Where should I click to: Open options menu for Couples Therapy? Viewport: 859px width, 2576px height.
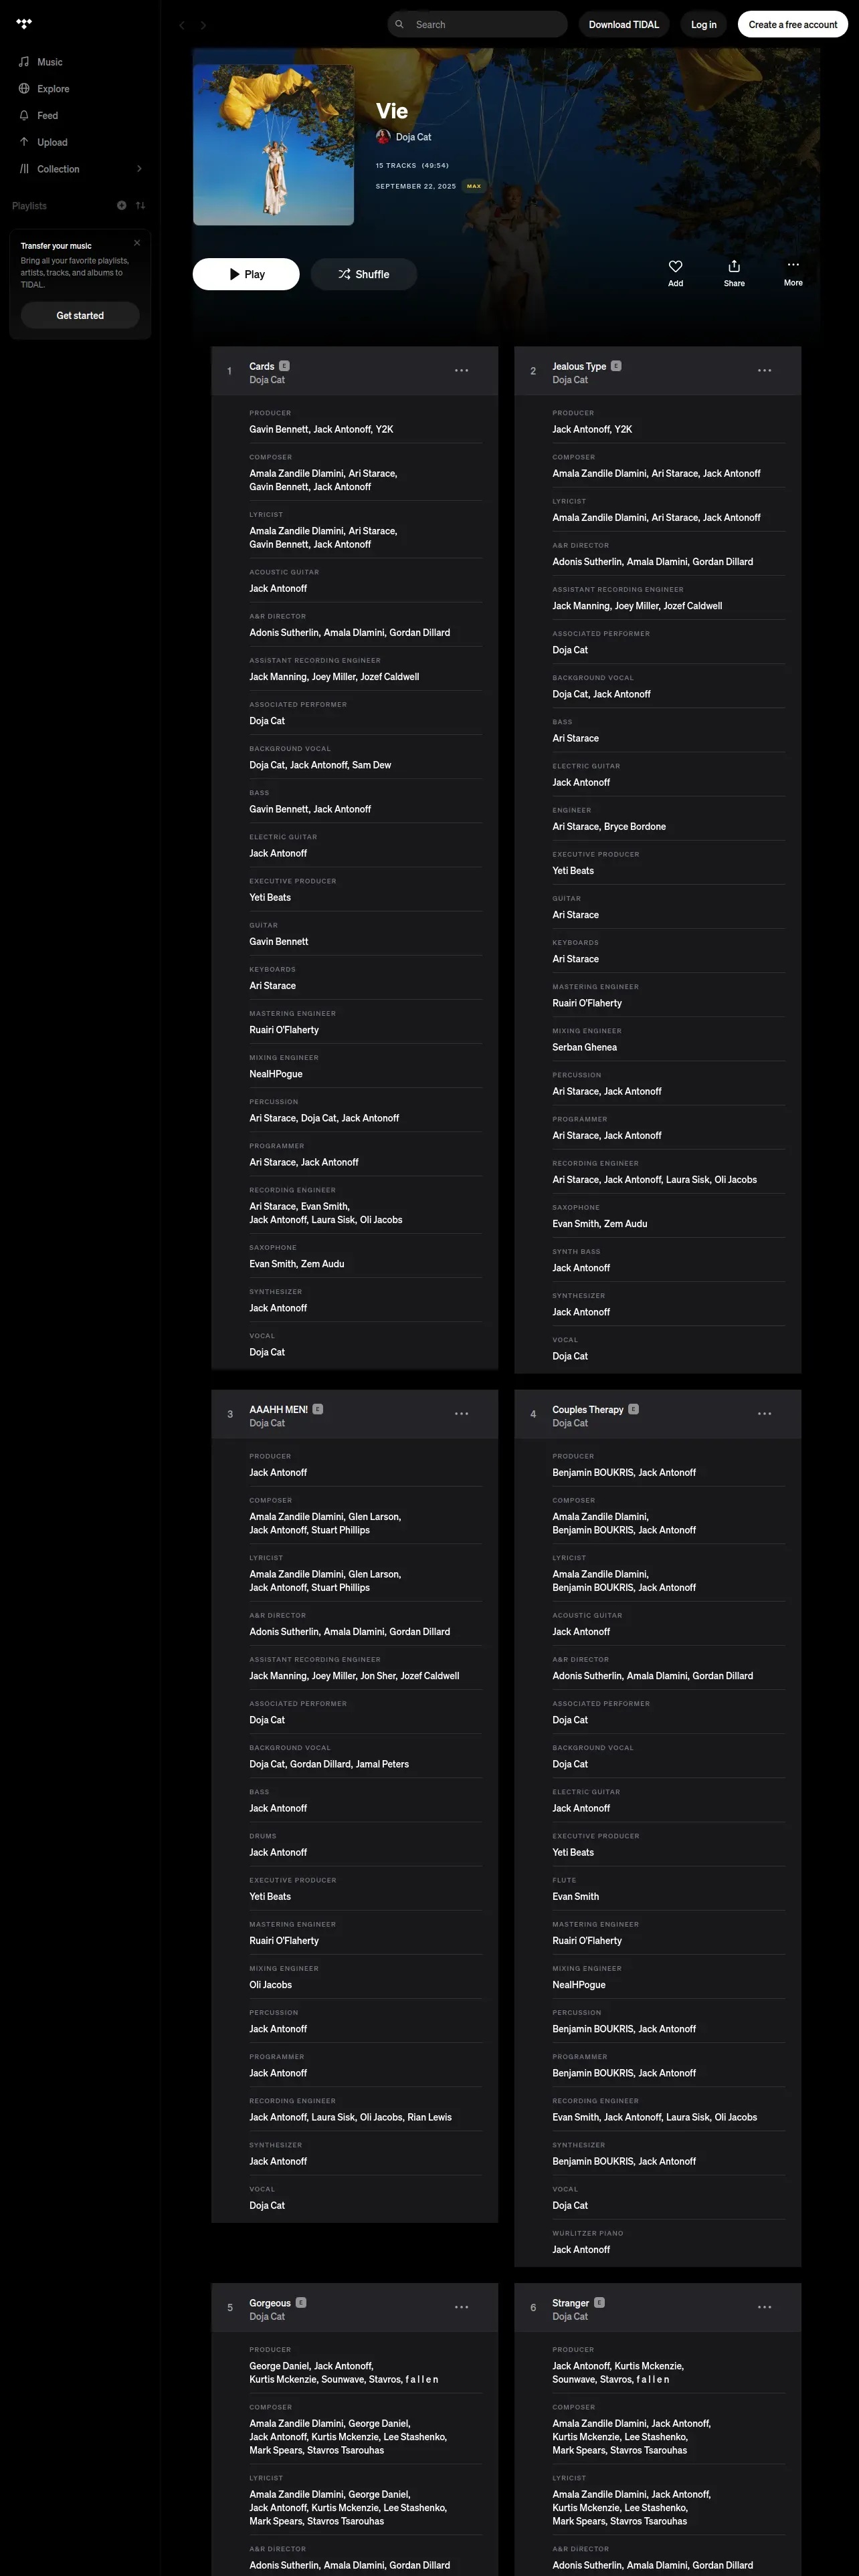[x=765, y=1413]
